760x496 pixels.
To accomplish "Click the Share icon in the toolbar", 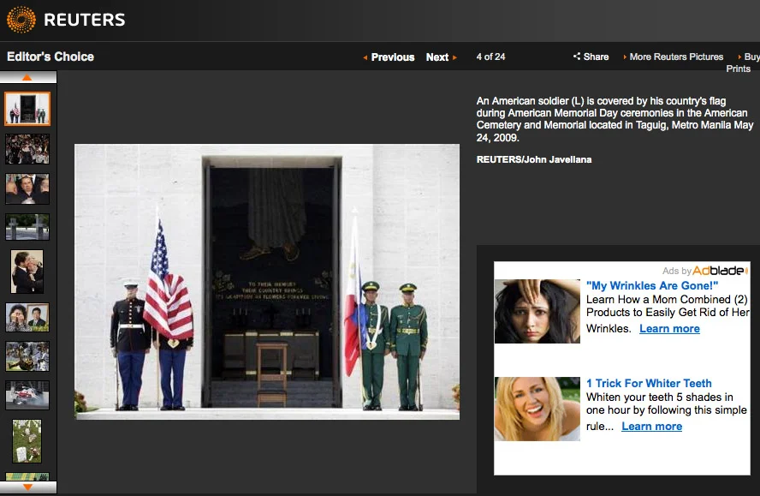I will point(576,57).
